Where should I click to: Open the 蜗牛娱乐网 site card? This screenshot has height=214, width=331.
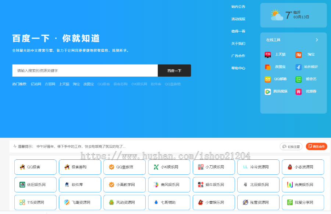(214, 185)
